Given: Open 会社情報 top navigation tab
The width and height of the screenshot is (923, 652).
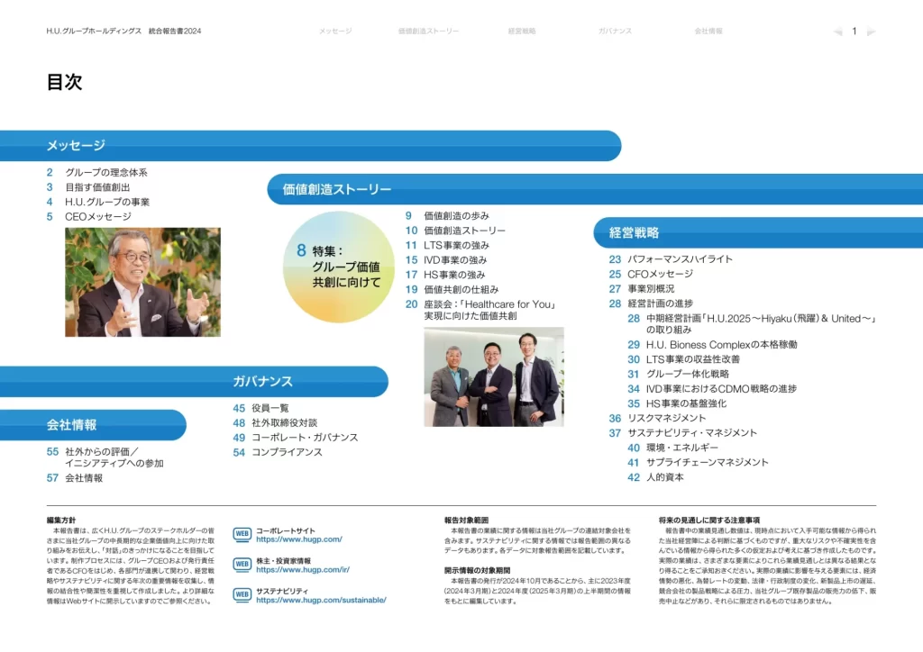Looking at the screenshot, I should click(x=708, y=32).
